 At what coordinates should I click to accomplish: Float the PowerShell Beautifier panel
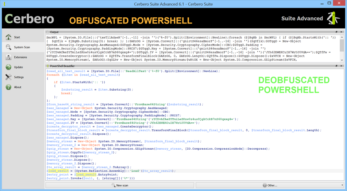pyautogui.click(x=336, y=66)
